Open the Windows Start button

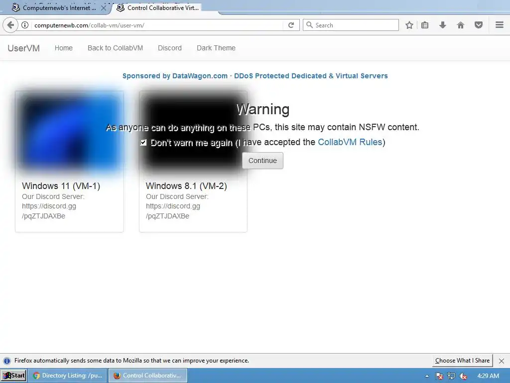(13, 376)
